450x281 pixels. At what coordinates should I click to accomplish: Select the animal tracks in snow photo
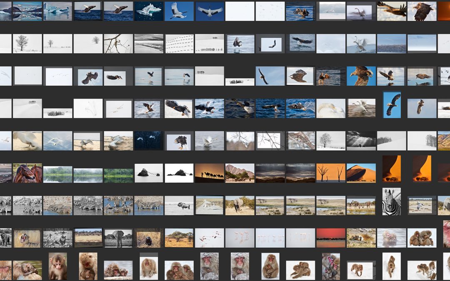(179, 44)
